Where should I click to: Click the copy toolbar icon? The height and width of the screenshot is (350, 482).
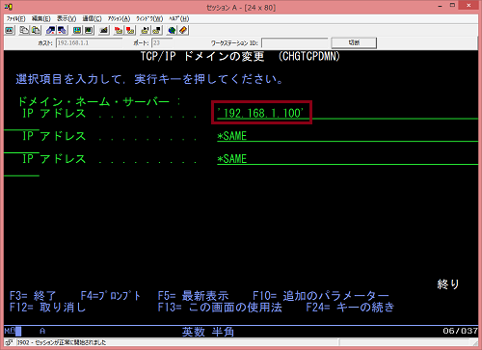(24, 31)
